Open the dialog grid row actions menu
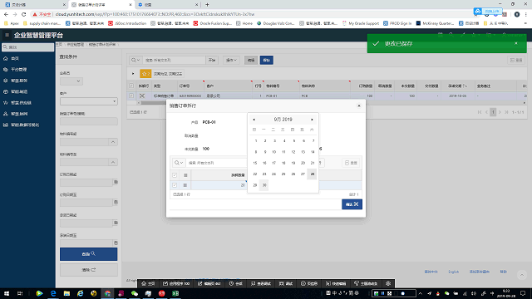The height and width of the screenshot is (299, 532). (x=185, y=185)
